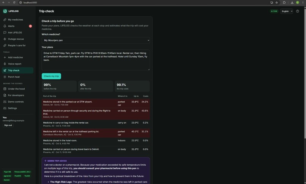Click the Under the hood database icon
Viewport: 306px width, 184px height.
(x=5, y=89)
